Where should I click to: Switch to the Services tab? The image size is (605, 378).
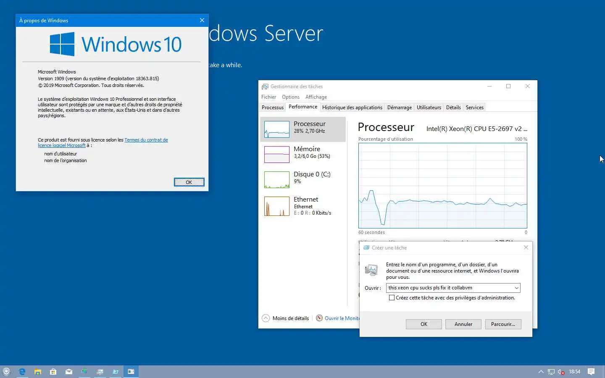475,108
